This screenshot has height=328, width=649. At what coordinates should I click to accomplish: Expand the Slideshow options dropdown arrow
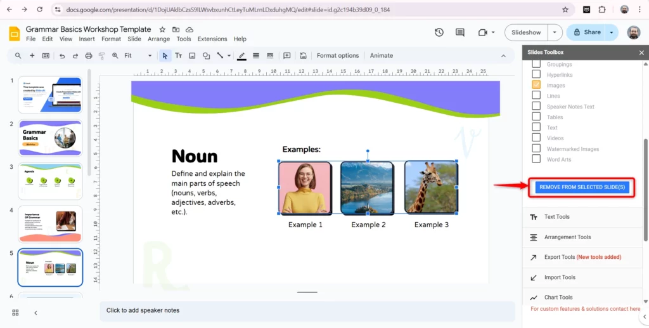(x=555, y=32)
